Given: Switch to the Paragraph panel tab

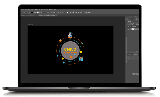Looking at the screenshot, I should (x=136, y=16).
